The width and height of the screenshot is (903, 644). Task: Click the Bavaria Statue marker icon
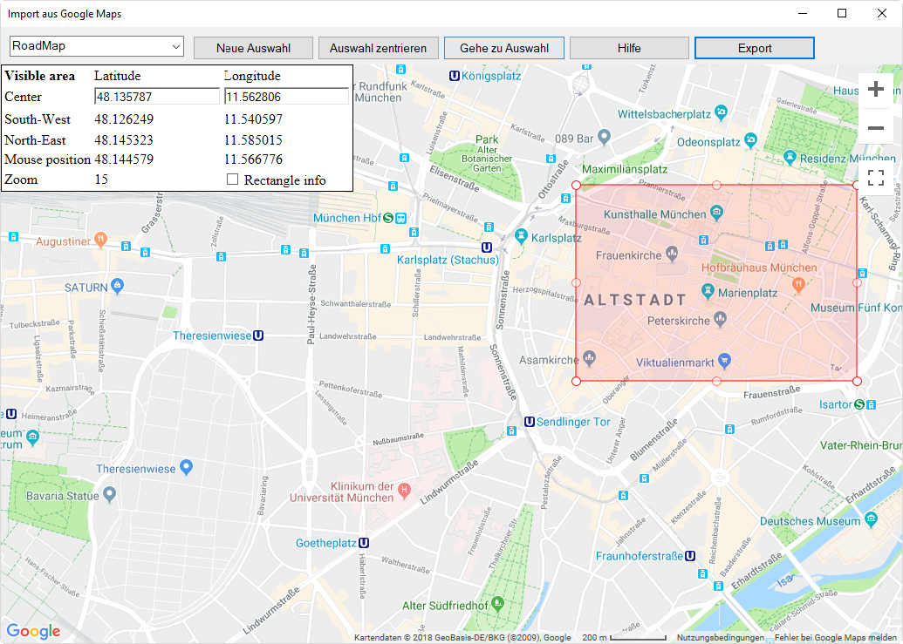click(110, 494)
